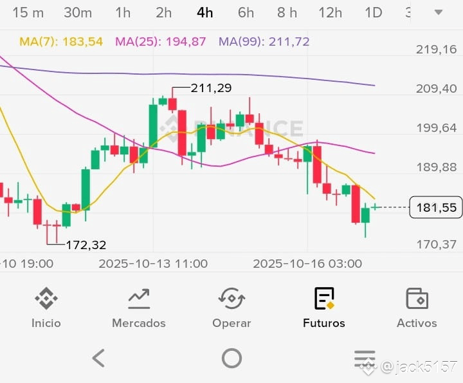Tap the Operar label
Viewport: 463px width, 383px height.
(x=232, y=323)
